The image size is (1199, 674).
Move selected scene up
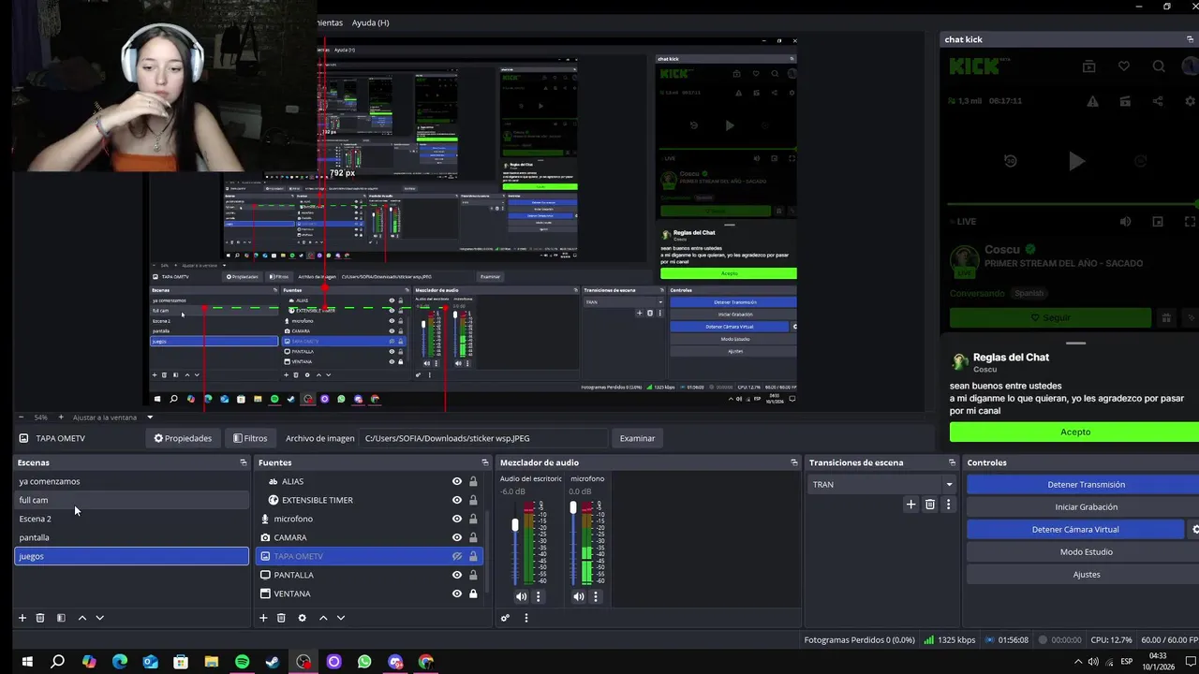(x=82, y=618)
